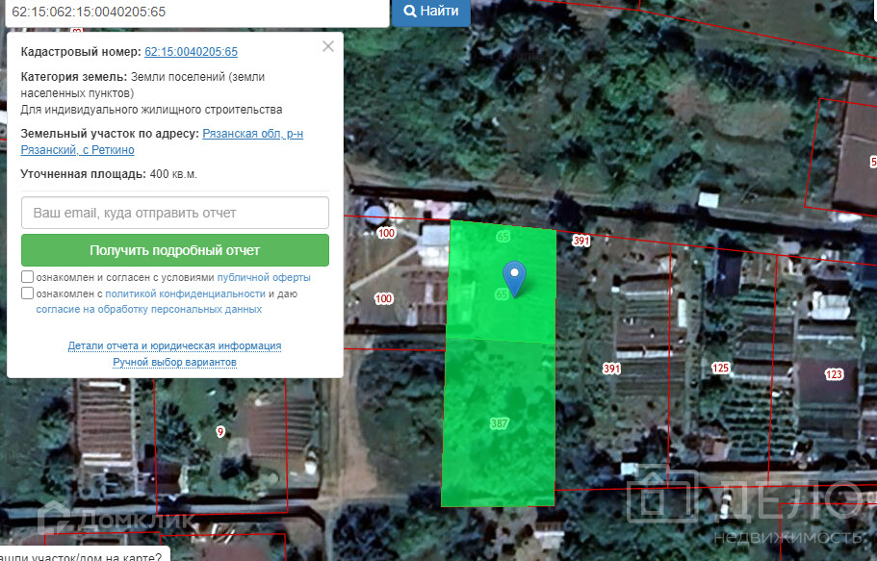Click Уточненная площадь 400 кв.м. text

pos(109,174)
